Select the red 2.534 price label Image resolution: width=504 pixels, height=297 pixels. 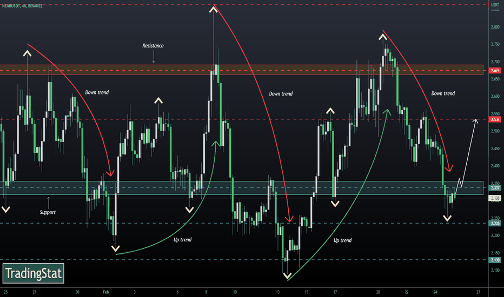[x=495, y=119]
